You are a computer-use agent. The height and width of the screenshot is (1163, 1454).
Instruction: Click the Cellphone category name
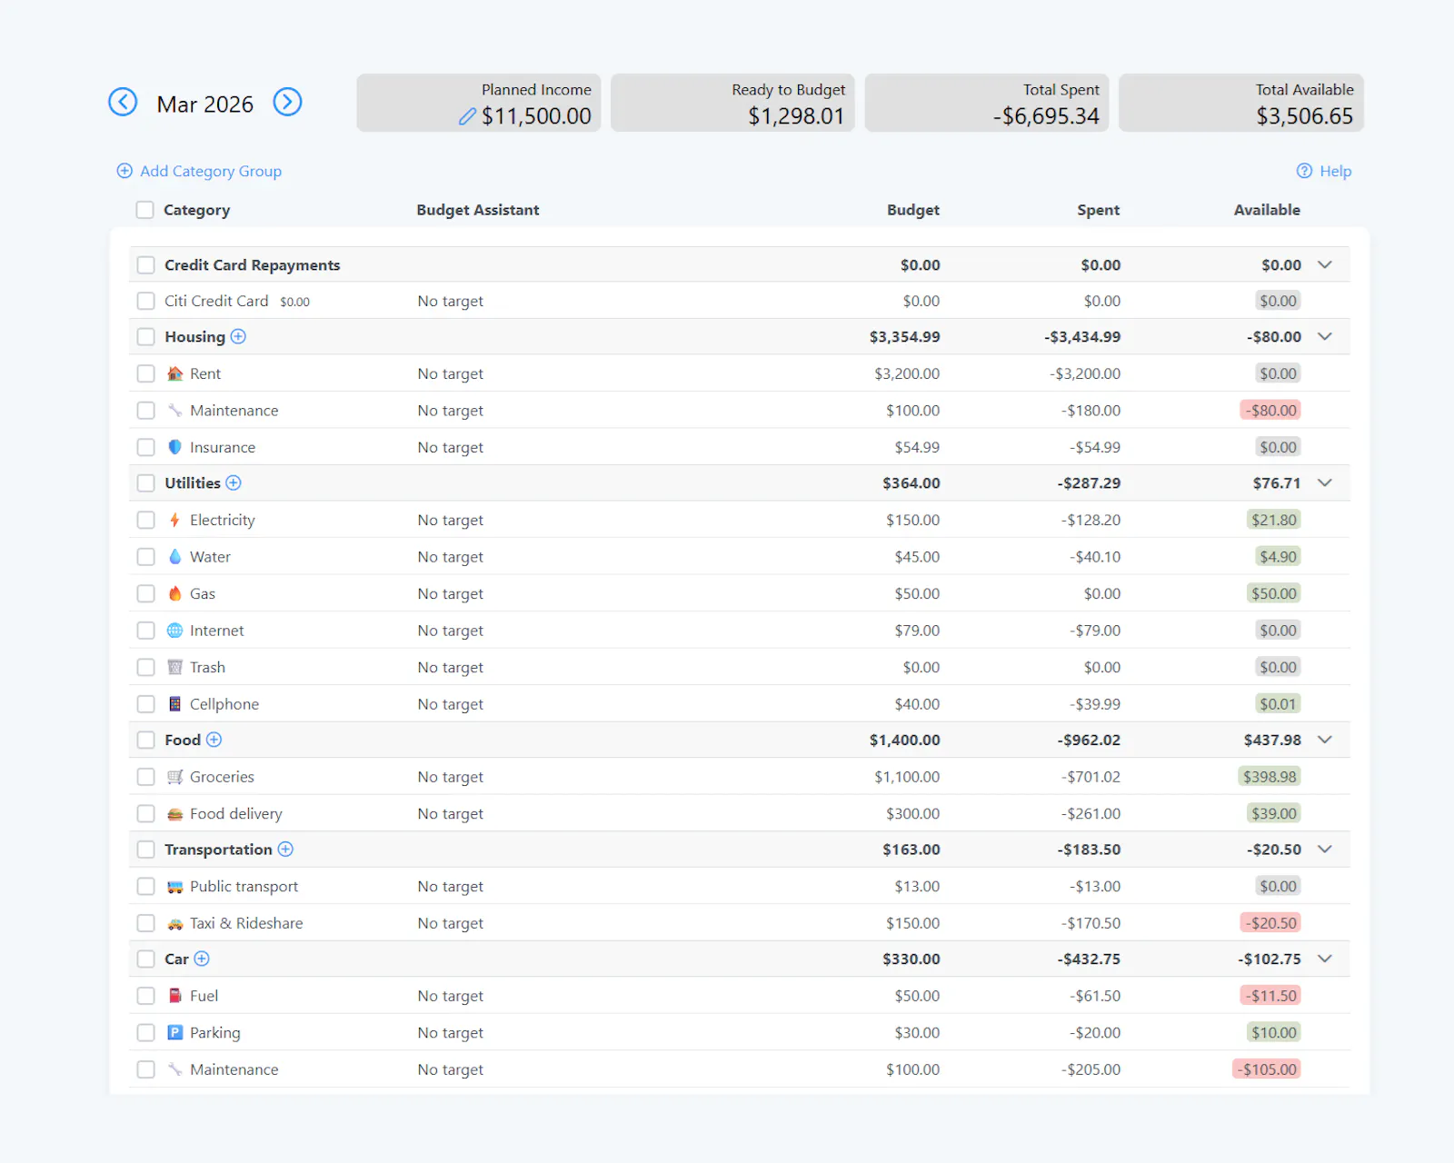(x=224, y=704)
